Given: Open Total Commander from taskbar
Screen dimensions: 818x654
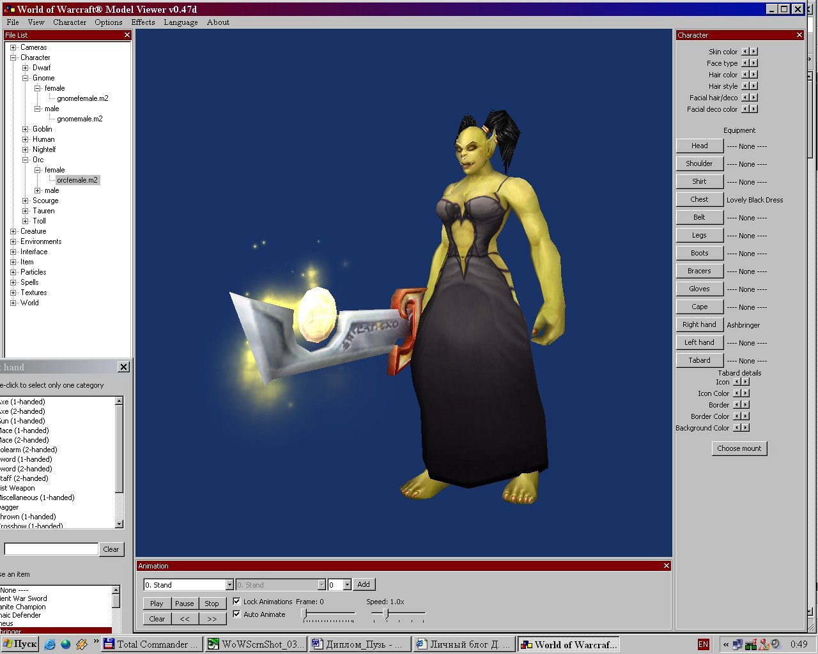Looking at the screenshot, I should pos(152,644).
